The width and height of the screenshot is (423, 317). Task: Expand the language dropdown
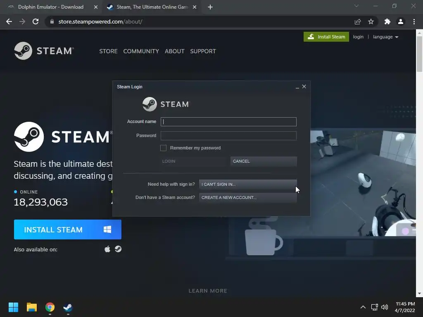click(x=385, y=37)
